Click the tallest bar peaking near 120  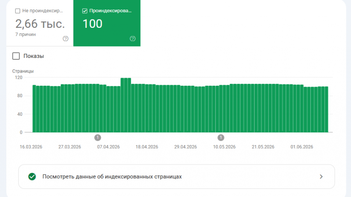tap(126, 105)
